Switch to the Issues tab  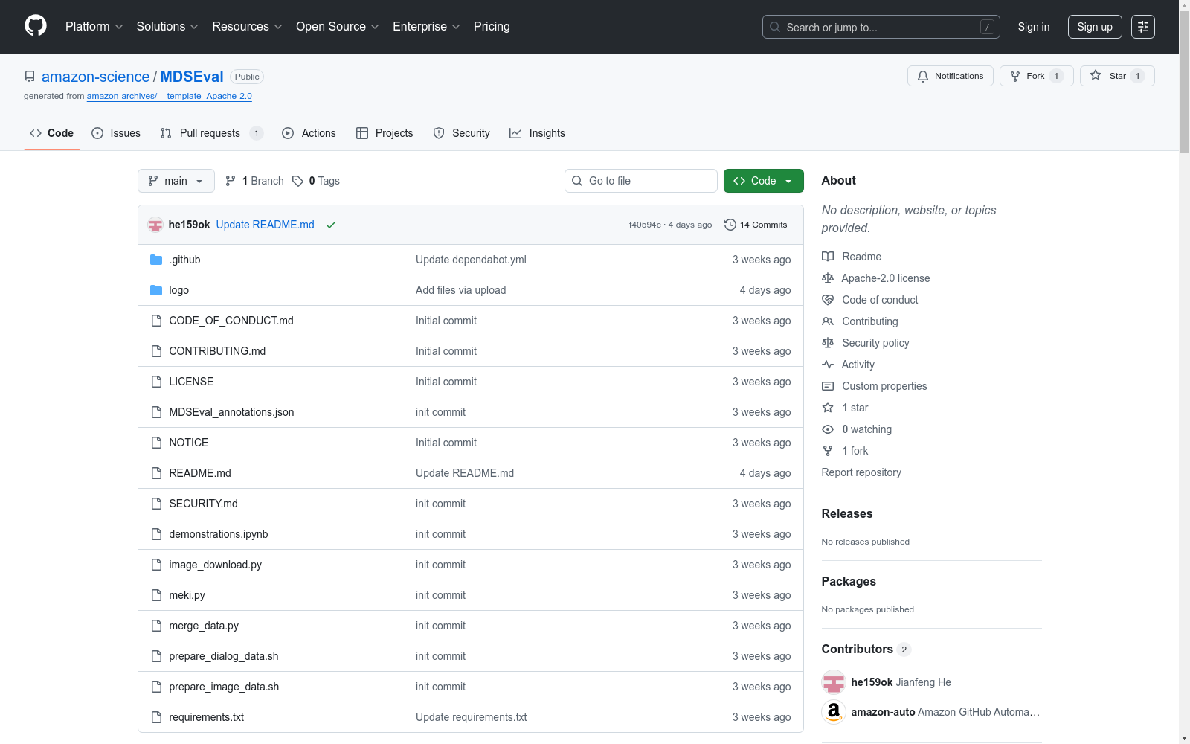tap(116, 133)
